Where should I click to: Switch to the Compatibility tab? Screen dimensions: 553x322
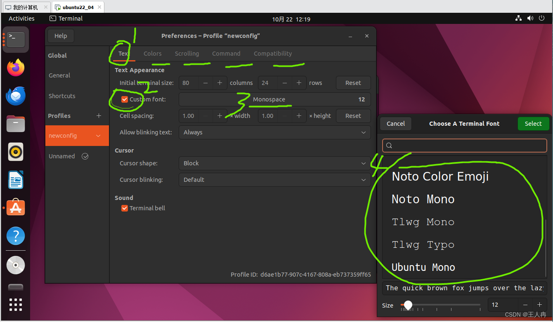click(273, 54)
